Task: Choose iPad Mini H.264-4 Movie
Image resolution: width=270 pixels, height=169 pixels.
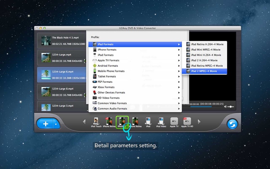Action: click(x=205, y=55)
